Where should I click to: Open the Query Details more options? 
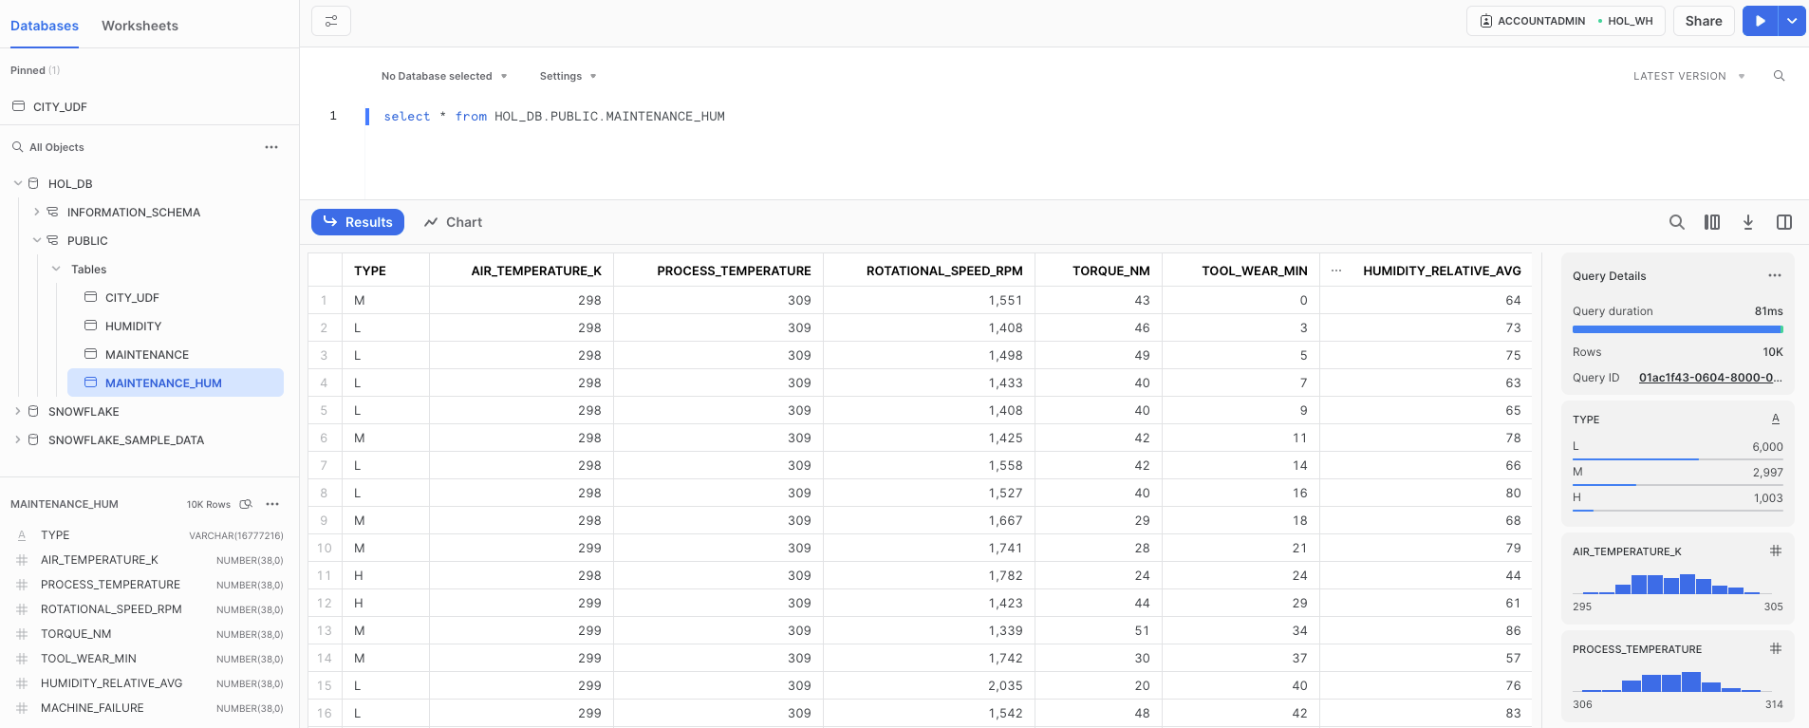click(1775, 275)
